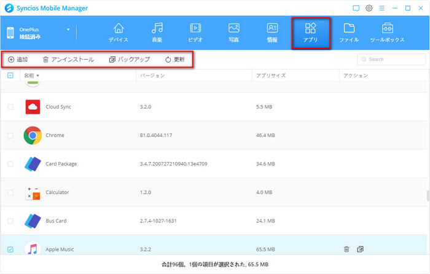430x274 pixels.
Task: Click Bus Card version 2.7.4-1027-1631
Action: (158, 221)
